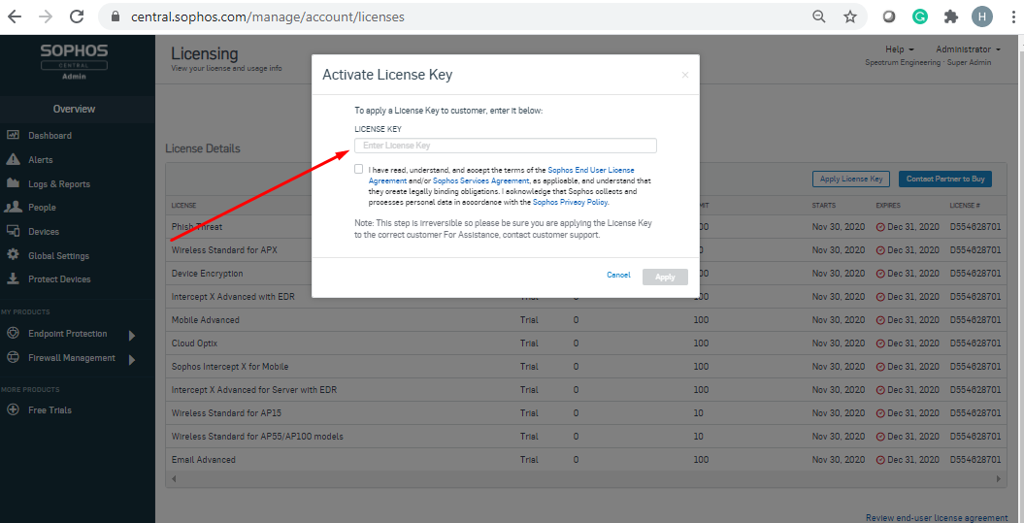Accept the license agreement checkbox
This screenshot has width=1024, height=523.
(x=358, y=169)
